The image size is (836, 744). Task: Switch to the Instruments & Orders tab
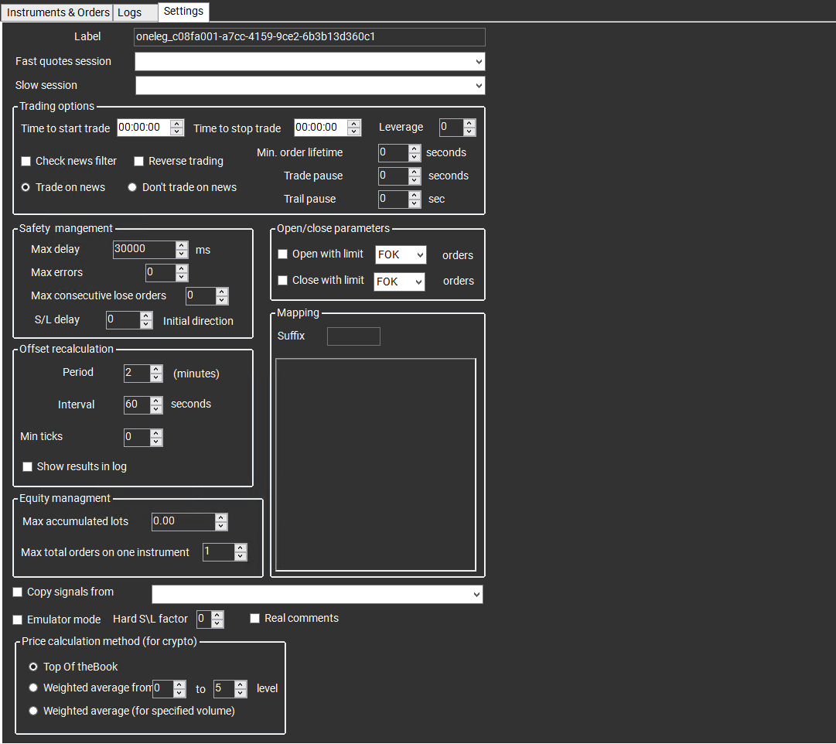(58, 12)
